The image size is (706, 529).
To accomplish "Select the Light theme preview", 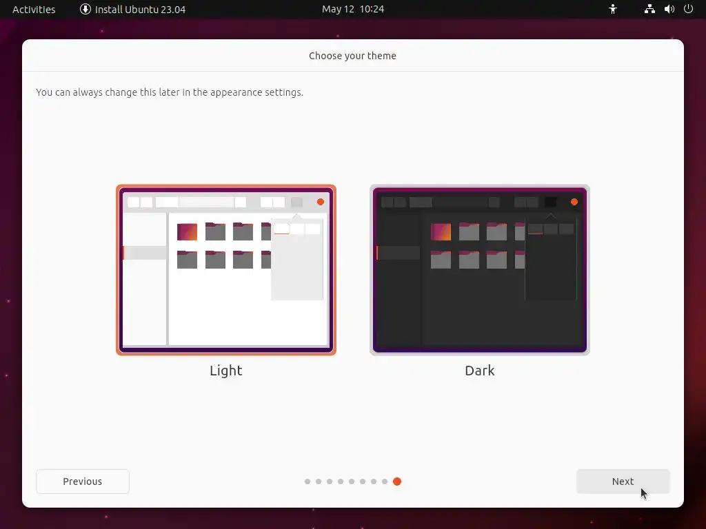I will coord(226,270).
